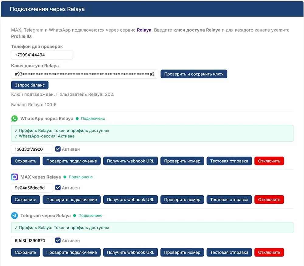304x266 pixels.
Task: Click the Telegram logo icon
Action: click(14, 216)
